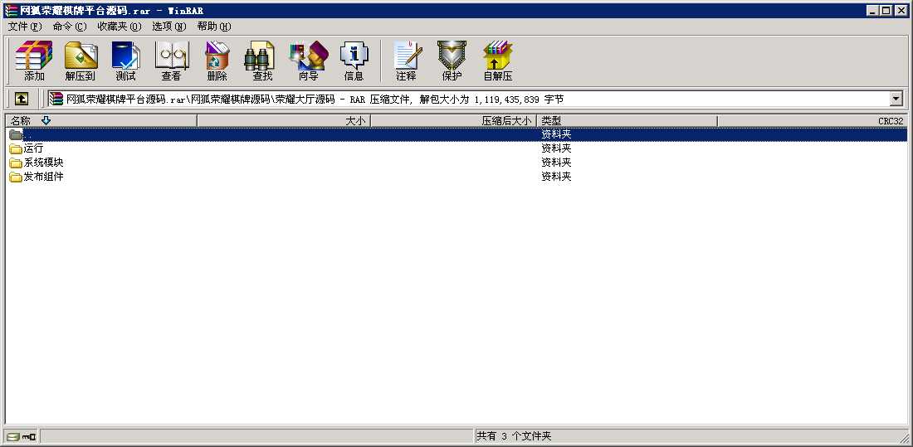The height and width of the screenshot is (447, 913).
Task: Click the 发布组件 folder name text
Action: click(43, 177)
